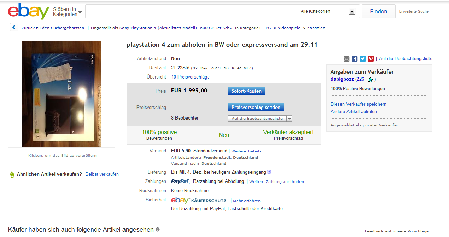This screenshot has width=449, height=237.
Task: Click the back arrow icon
Action: (x=14, y=27)
